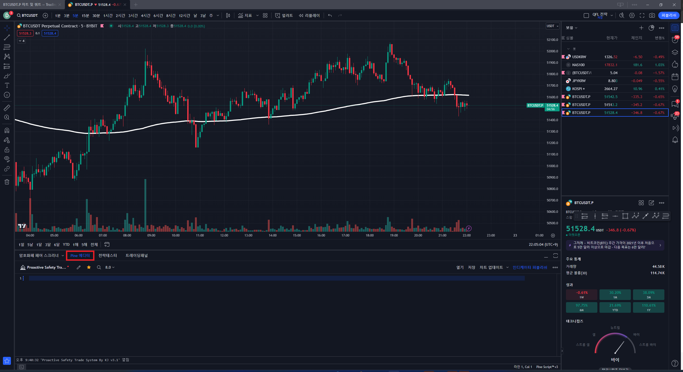Expand the timeframe dropdown arrow
The image size is (683, 372).
coord(218,15)
